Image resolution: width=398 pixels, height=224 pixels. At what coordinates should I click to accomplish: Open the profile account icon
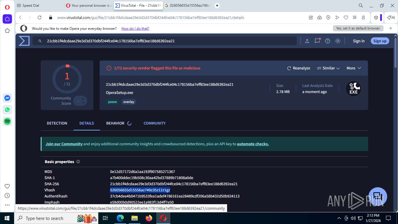tap(363, 17)
